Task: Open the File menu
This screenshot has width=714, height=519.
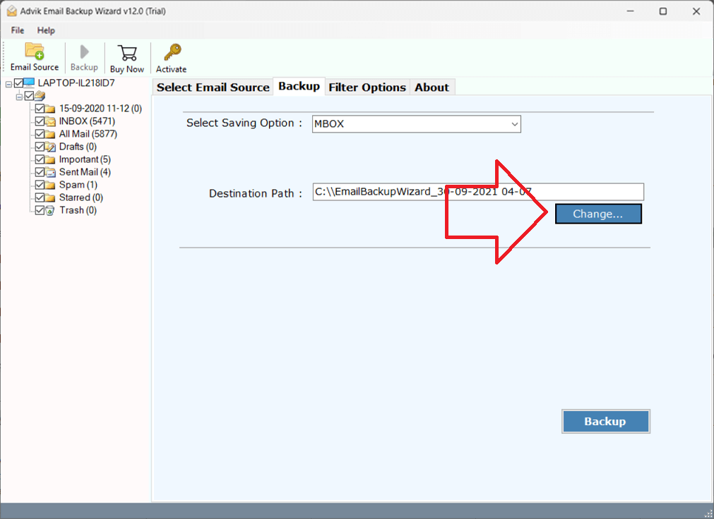Action: (18, 30)
